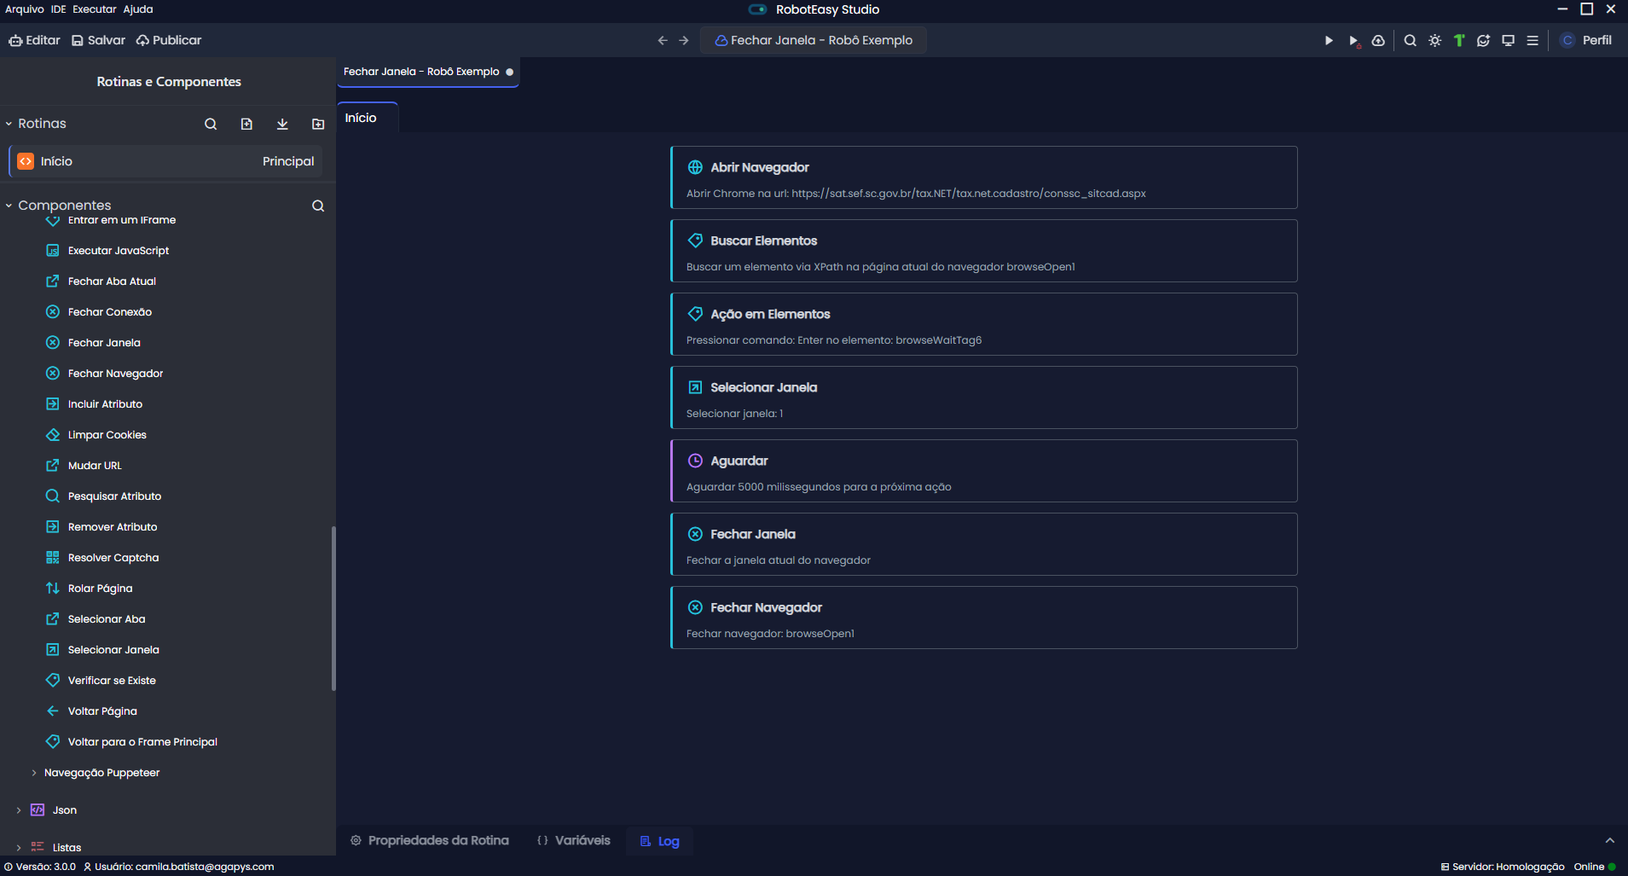The height and width of the screenshot is (876, 1628).
Task: Toggle light/dark theme with the sun icon
Action: (1435, 40)
